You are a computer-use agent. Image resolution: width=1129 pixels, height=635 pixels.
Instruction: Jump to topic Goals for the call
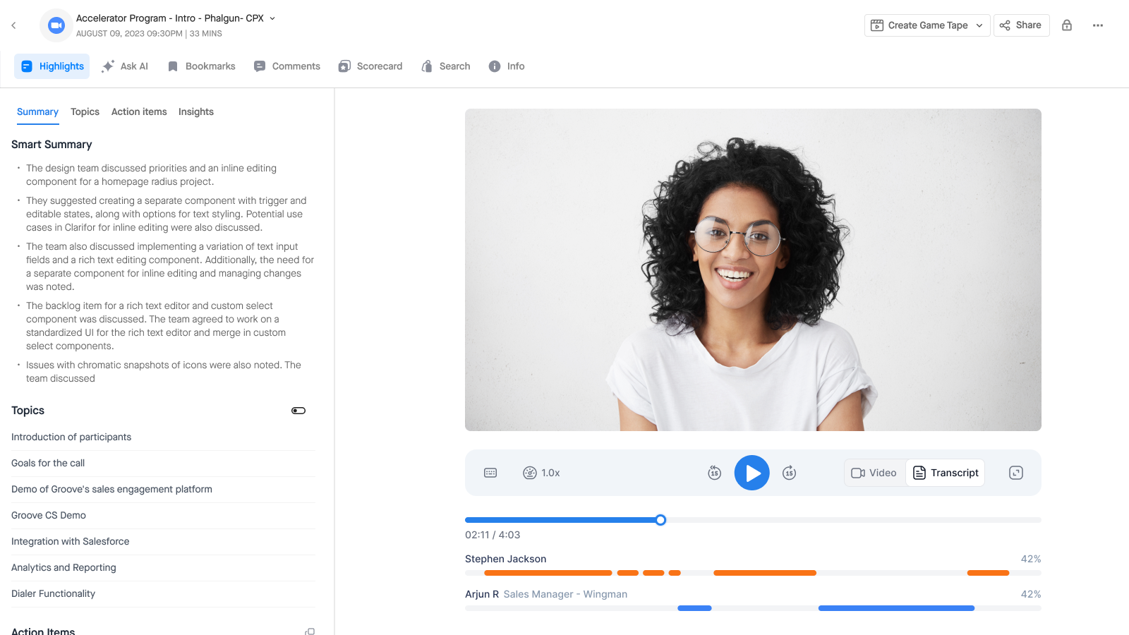pos(163,464)
